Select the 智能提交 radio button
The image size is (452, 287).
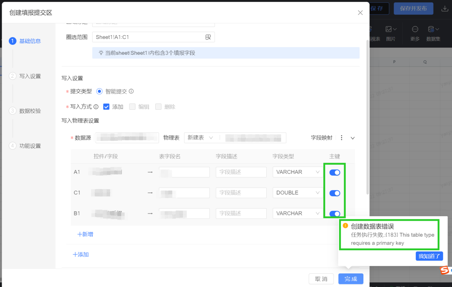(99, 91)
